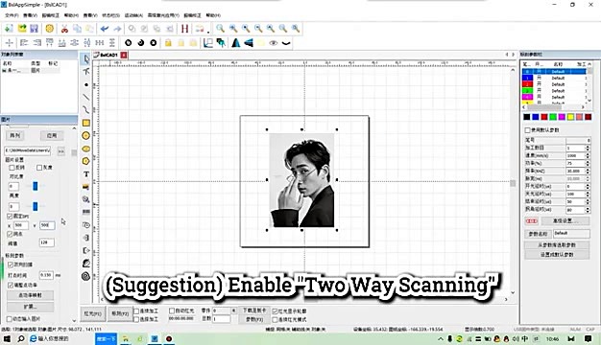Click the brightness slider handle
601x345 pixels.
coord(36,206)
